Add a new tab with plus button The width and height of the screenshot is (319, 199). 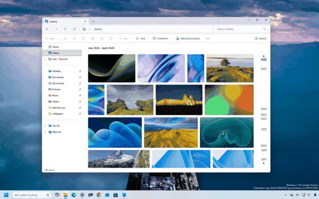point(93,21)
